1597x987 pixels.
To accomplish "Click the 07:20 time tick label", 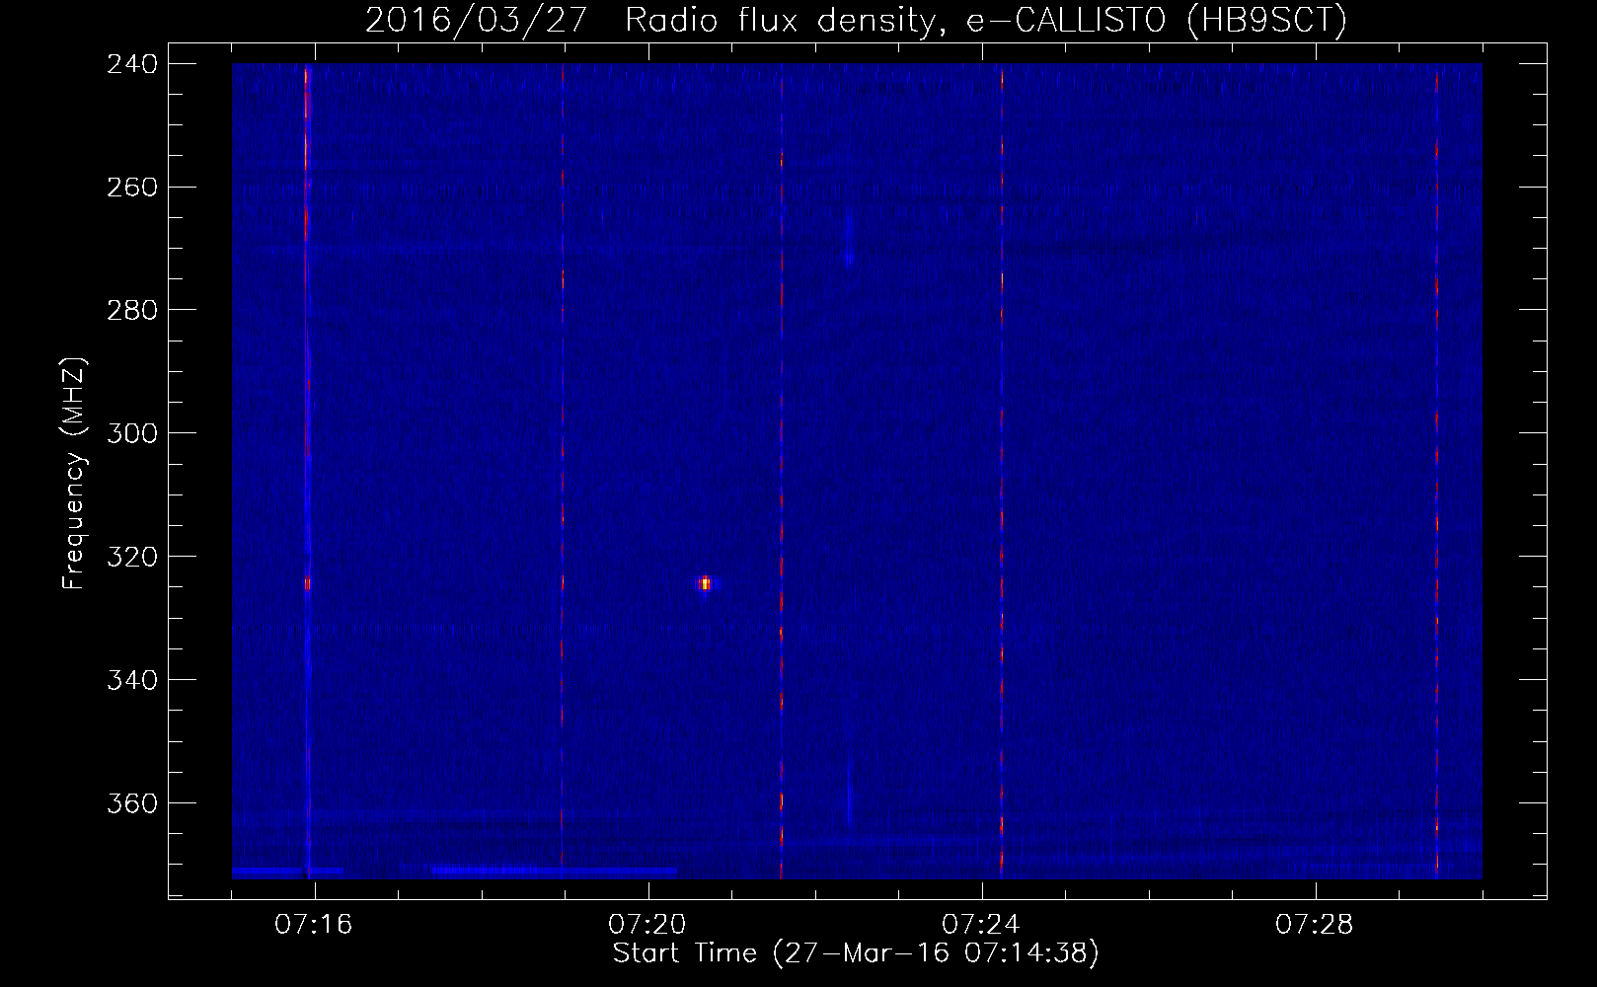I will (647, 925).
